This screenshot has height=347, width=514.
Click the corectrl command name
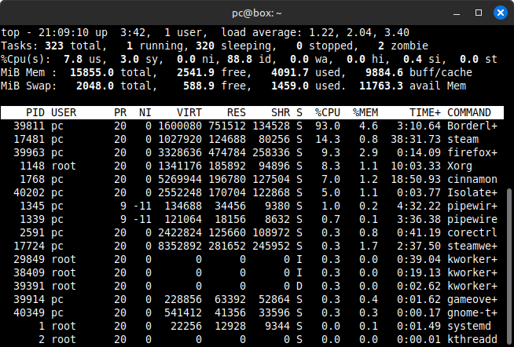[472, 232]
